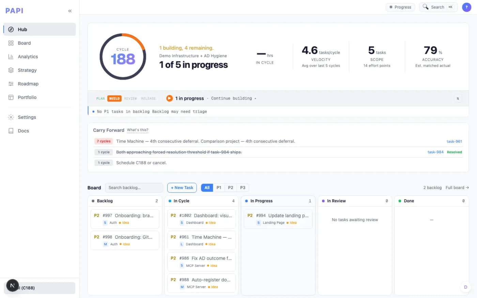Open task #994 Update landing page card
This screenshot has height=298, width=477.
[278, 219]
